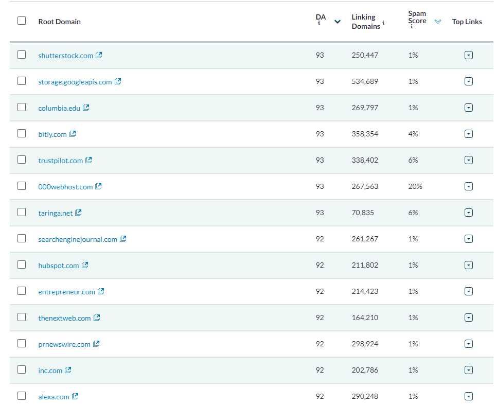
Task: Expand Top Links for taringa.net
Action: point(469,213)
